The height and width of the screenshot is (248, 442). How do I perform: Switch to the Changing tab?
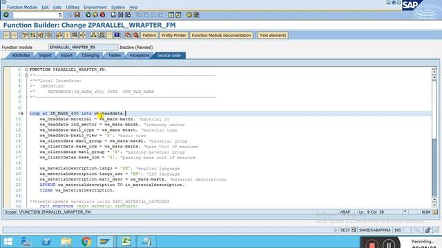90,55
